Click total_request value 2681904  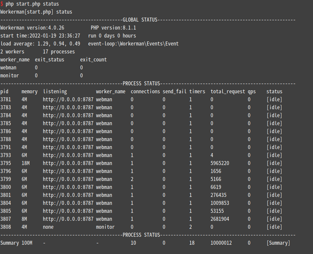pos(220,219)
